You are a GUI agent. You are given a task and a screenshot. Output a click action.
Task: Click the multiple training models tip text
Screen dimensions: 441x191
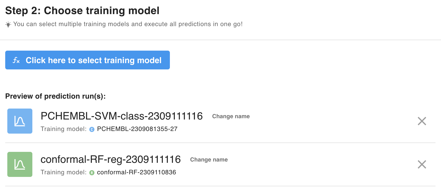pos(128,24)
